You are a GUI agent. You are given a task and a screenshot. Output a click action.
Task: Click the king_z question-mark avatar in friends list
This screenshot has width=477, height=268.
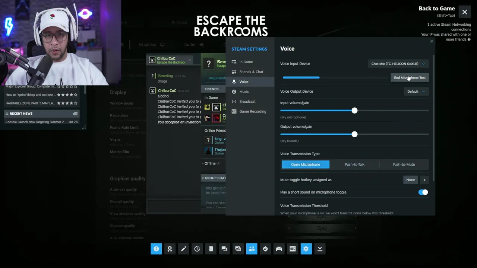[208, 140]
